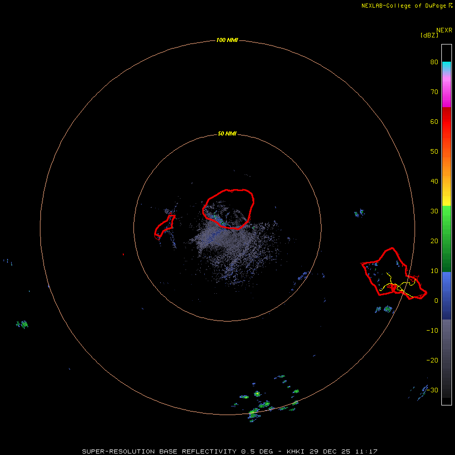Click the 100 NMI range ring label
The width and height of the screenshot is (455, 455).
(x=227, y=40)
